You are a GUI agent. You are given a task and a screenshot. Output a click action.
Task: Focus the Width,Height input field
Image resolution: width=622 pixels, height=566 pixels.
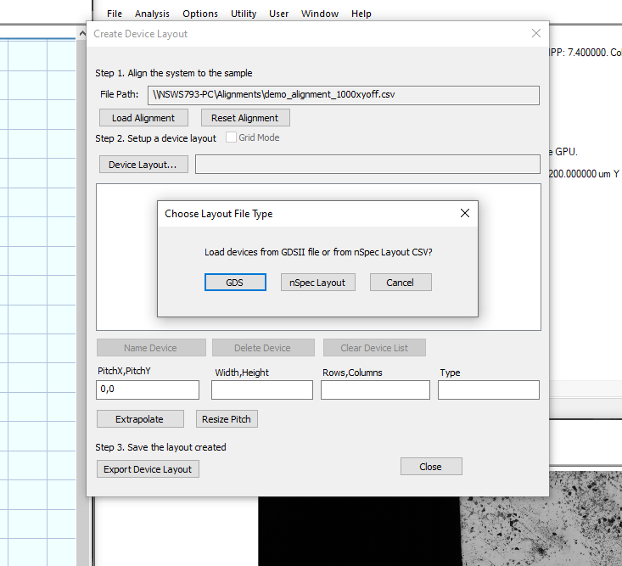click(x=261, y=389)
